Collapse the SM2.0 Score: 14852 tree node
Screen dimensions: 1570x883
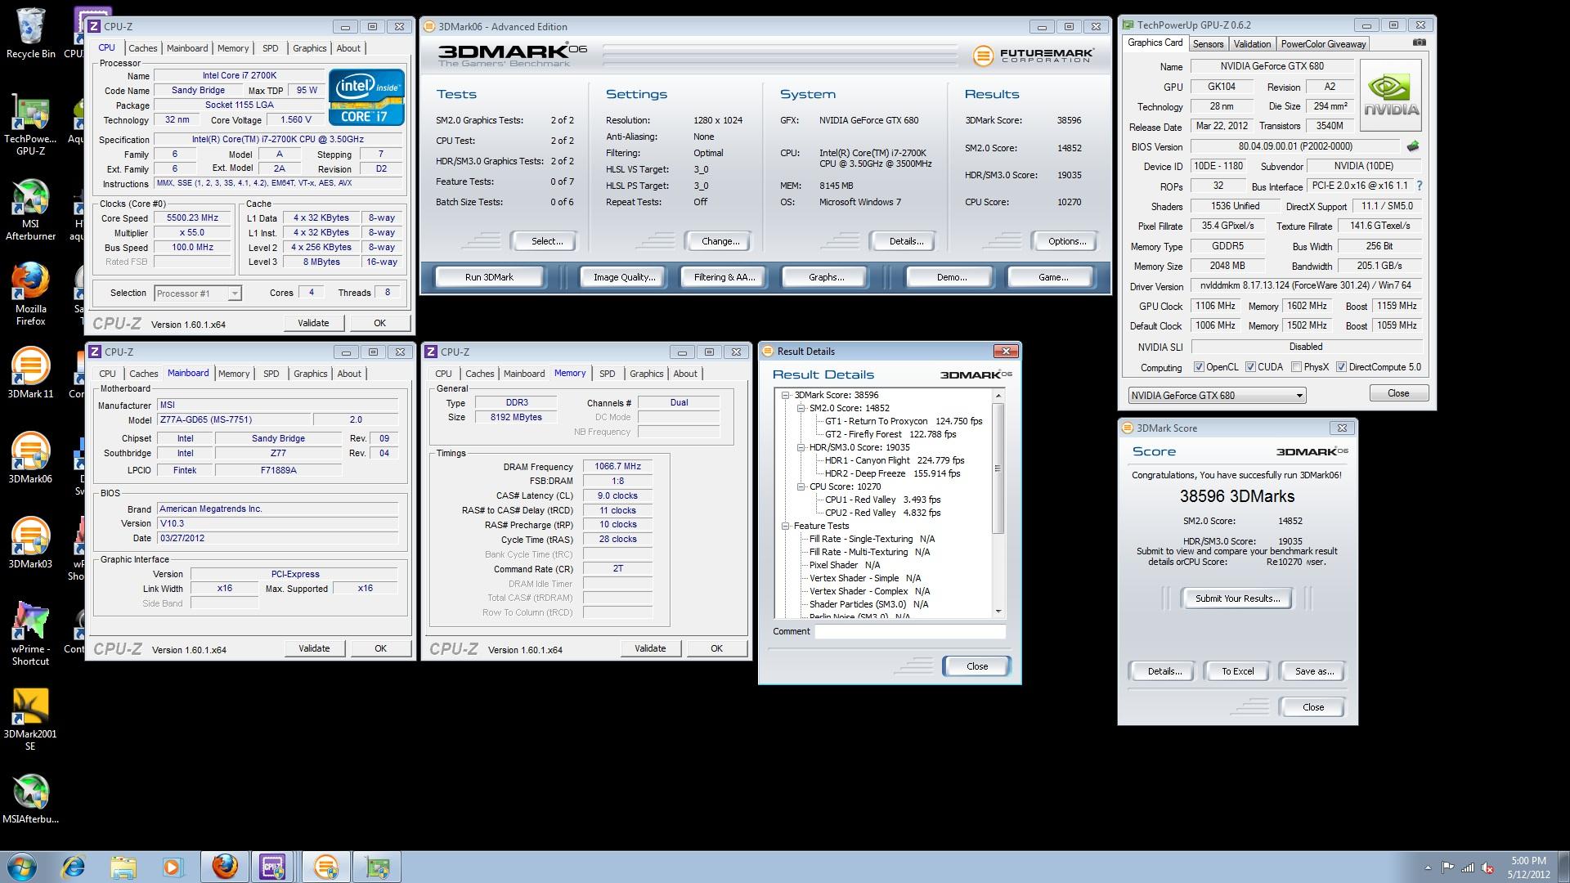pyautogui.click(x=801, y=408)
